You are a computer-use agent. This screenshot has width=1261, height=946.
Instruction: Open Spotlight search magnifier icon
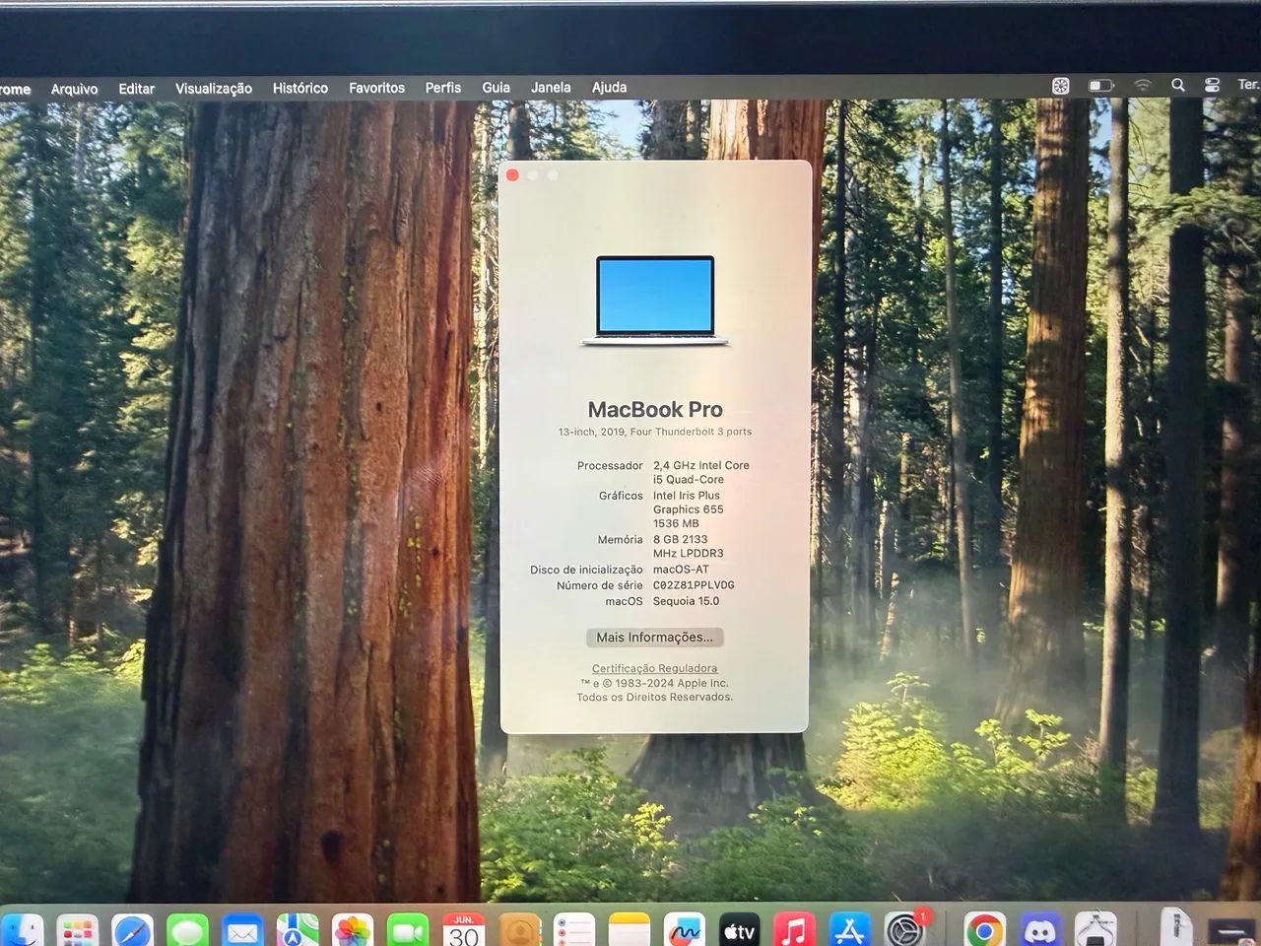[x=1177, y=86]
